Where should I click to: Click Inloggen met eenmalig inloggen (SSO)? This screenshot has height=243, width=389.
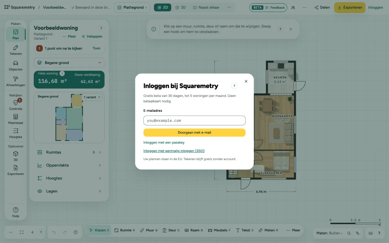174,151
